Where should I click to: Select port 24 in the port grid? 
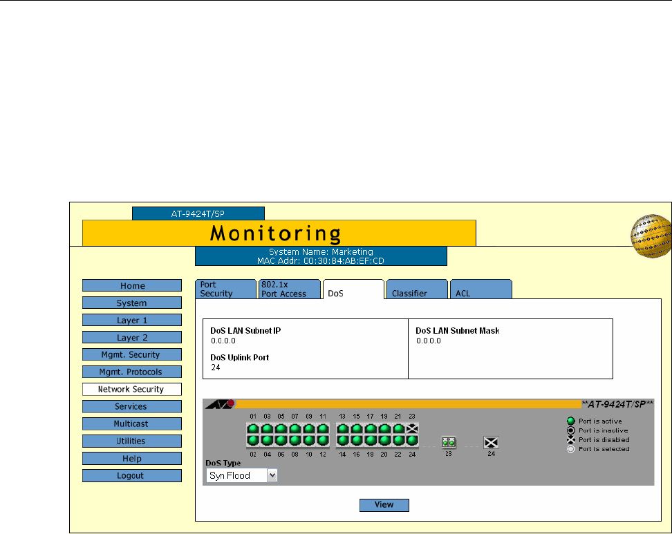412,440
